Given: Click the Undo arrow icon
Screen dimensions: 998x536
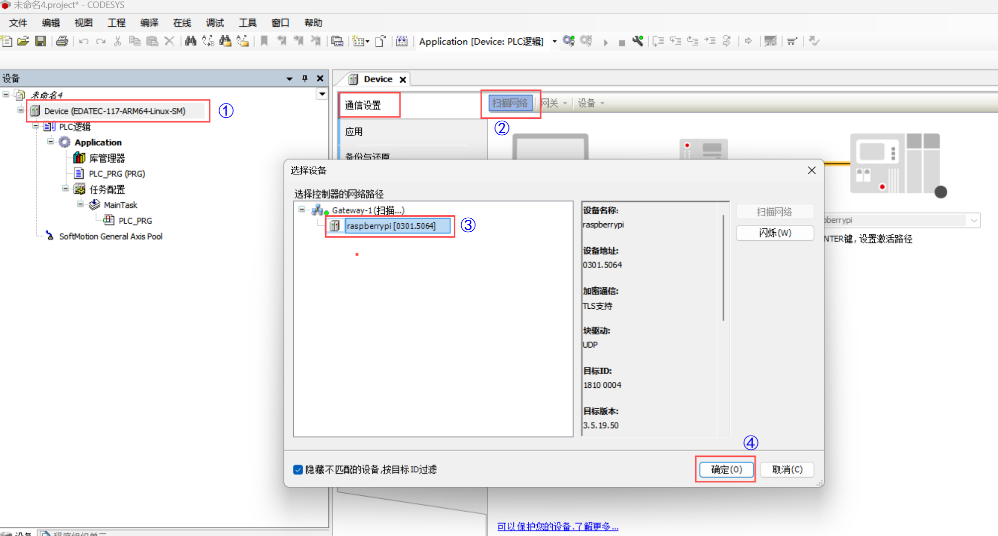Looking at the screenshot, I should [83, 41].
